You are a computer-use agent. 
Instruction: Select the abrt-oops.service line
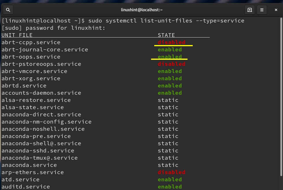(x=31, y=57)
